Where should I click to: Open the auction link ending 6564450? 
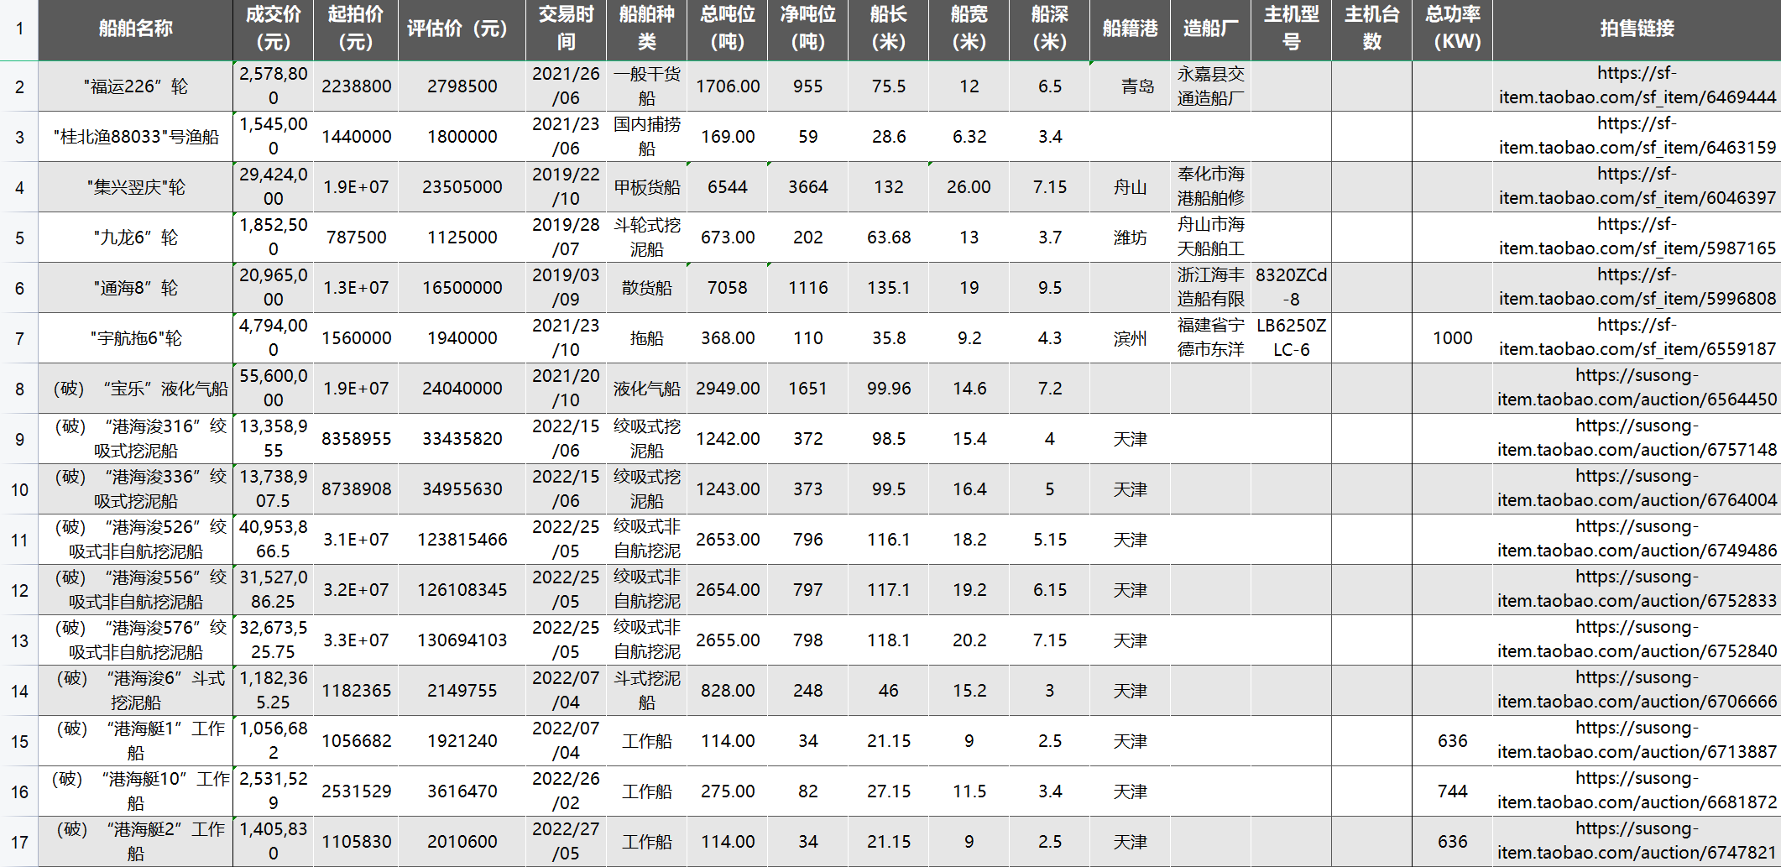click(1637, 388)
